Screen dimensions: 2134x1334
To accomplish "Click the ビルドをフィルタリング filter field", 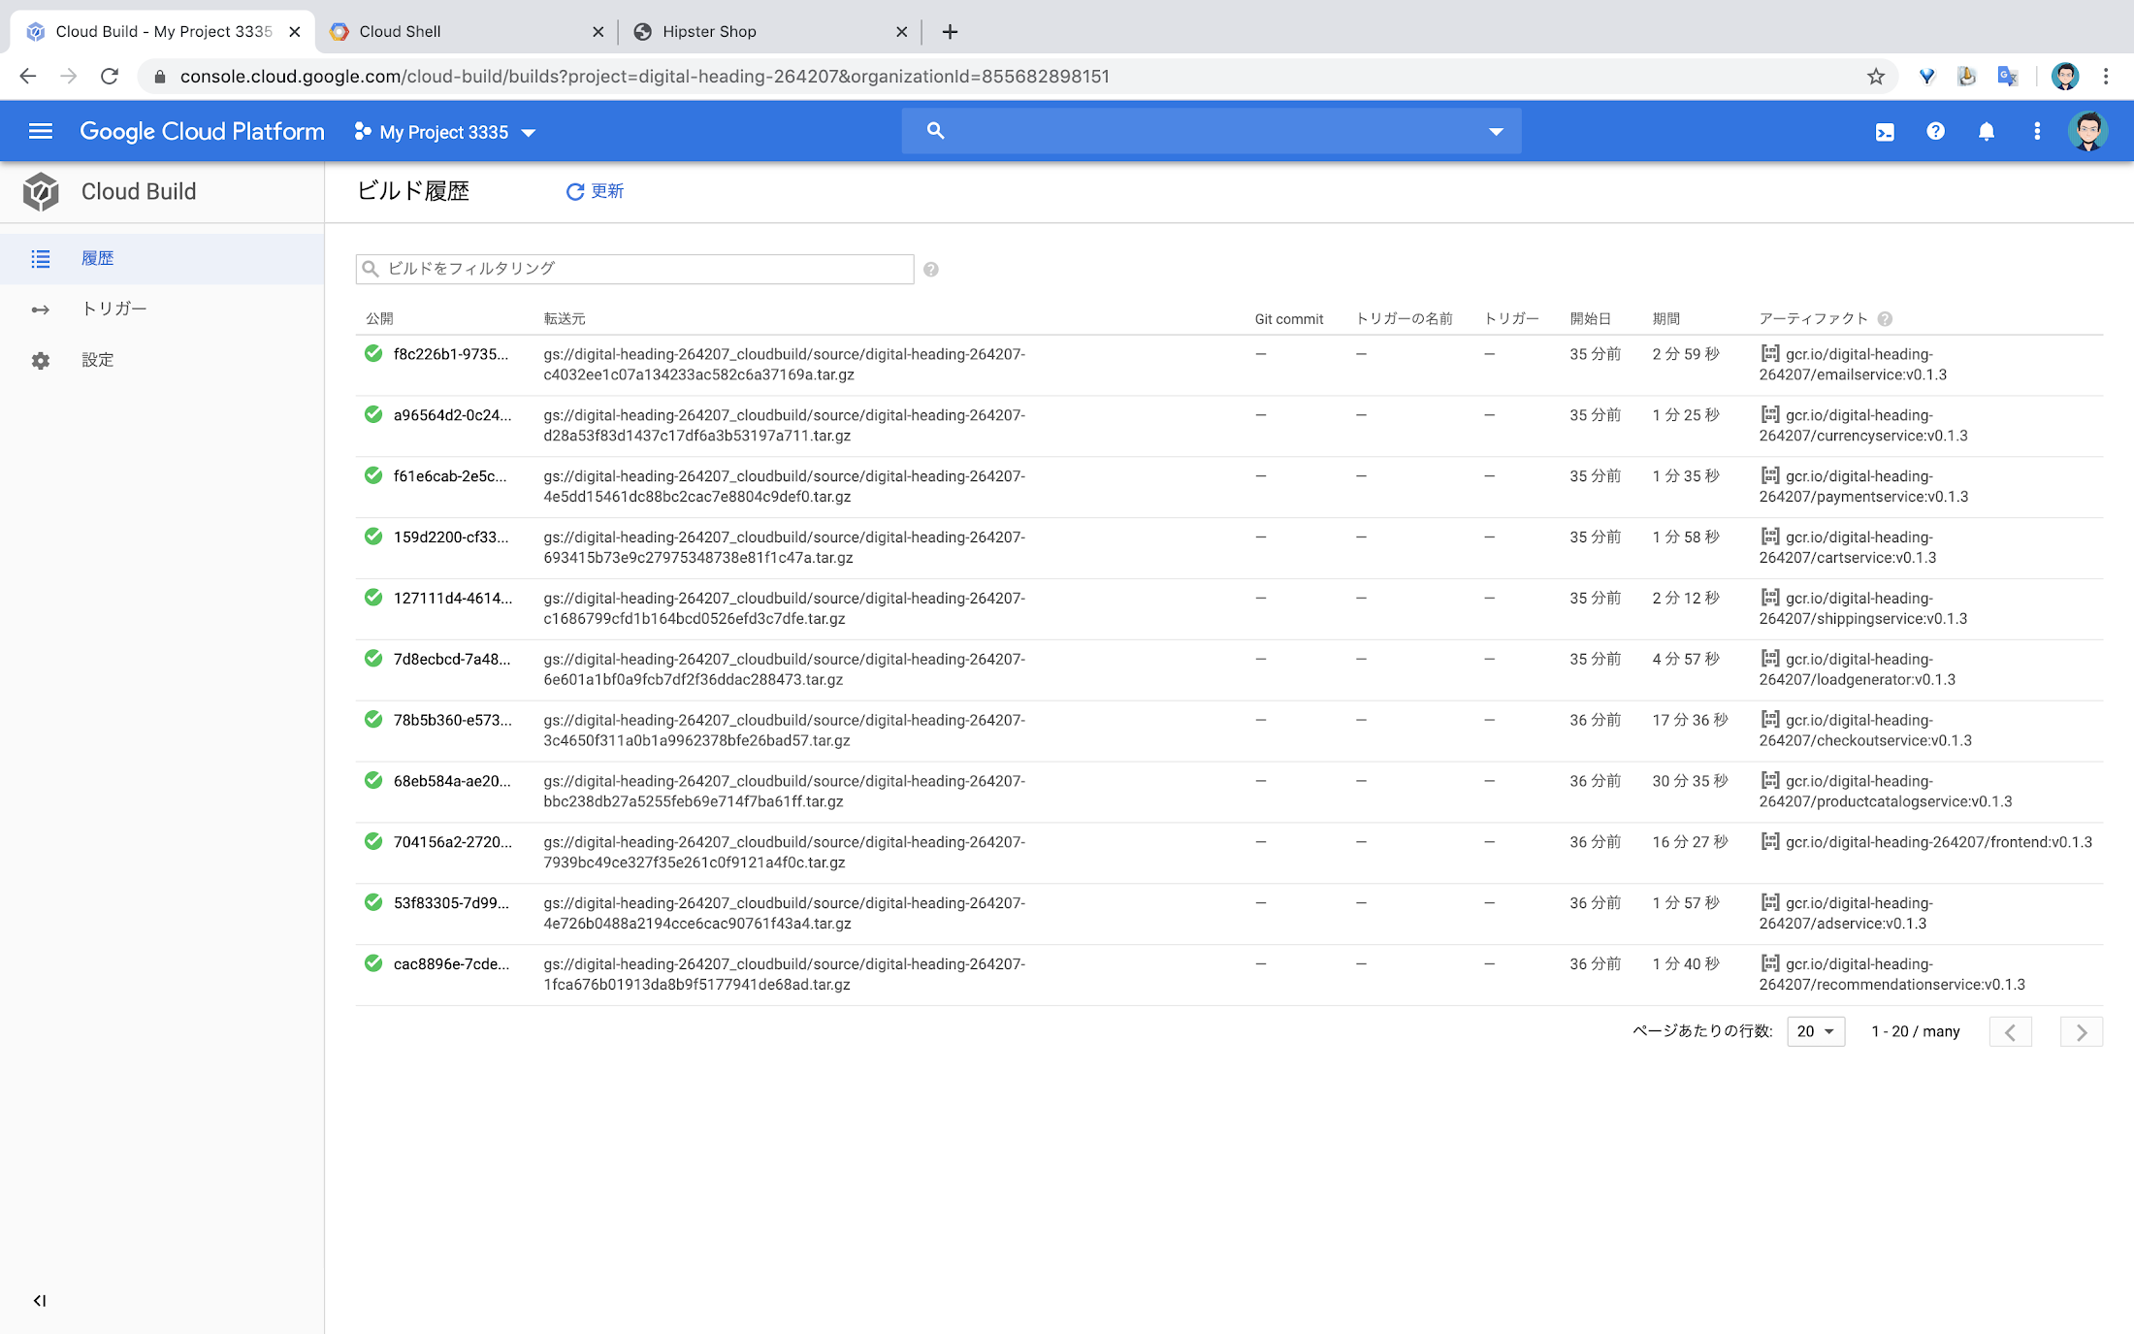I will coord(634,269).
